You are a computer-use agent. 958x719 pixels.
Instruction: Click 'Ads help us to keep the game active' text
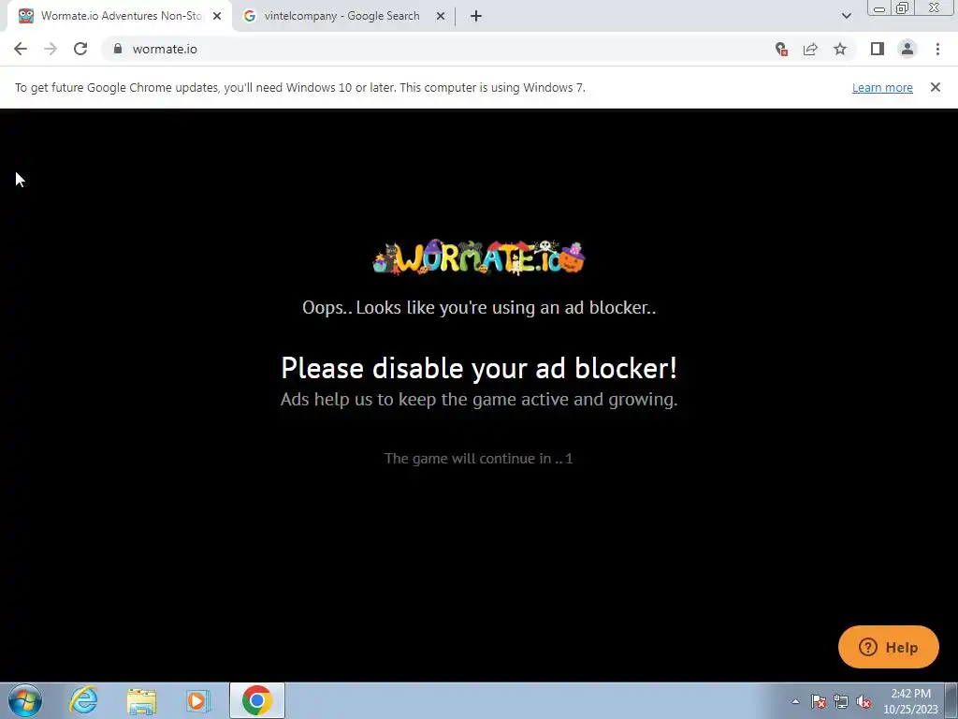click(x=479, y=399)
